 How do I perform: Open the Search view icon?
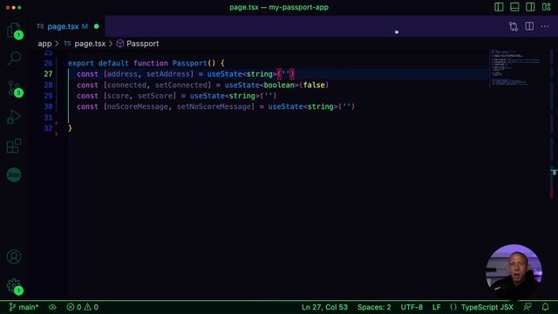14,58
